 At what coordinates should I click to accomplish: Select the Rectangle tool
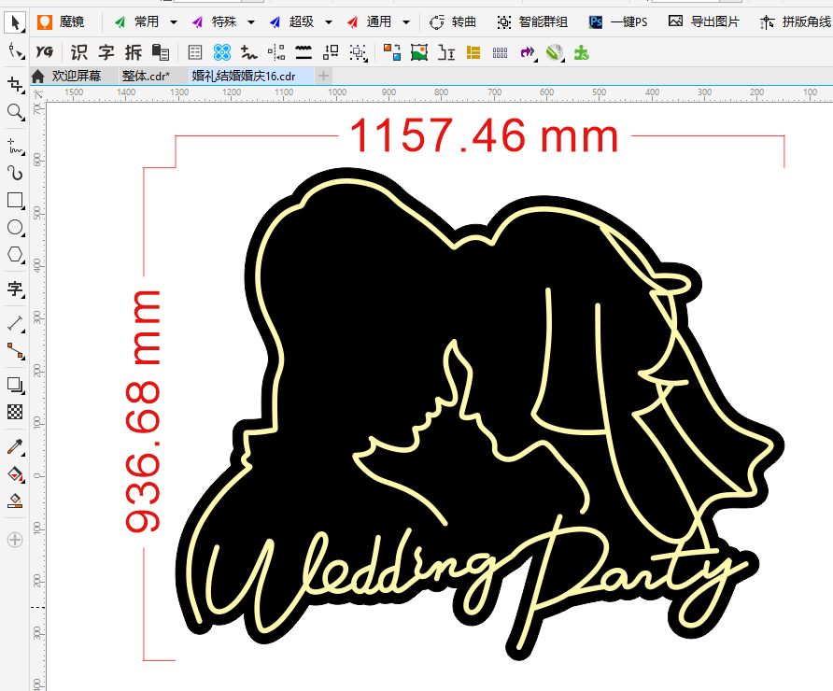tap(15, 200)
